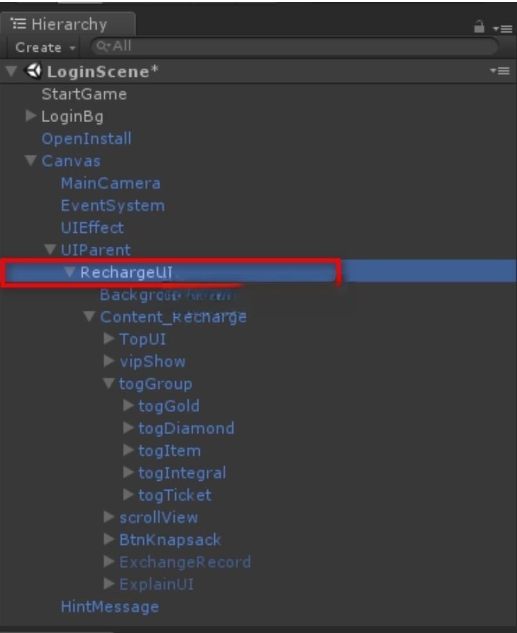The width and height of the screenshot is (517, 633).
Task: Expand the LoginBg object arrow
Action: pyautogui.click(x=30, y=116)
